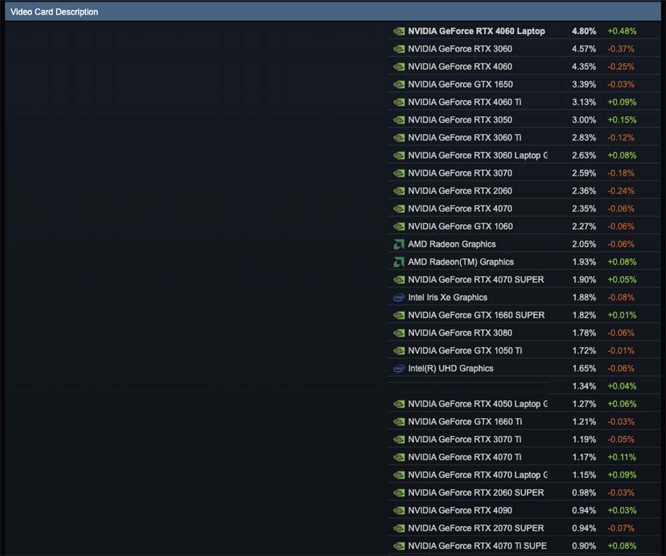The image size is (666, 556).
Task: Click the -0.12% change for RTX 3060 Ti
Action: [621, 138]
